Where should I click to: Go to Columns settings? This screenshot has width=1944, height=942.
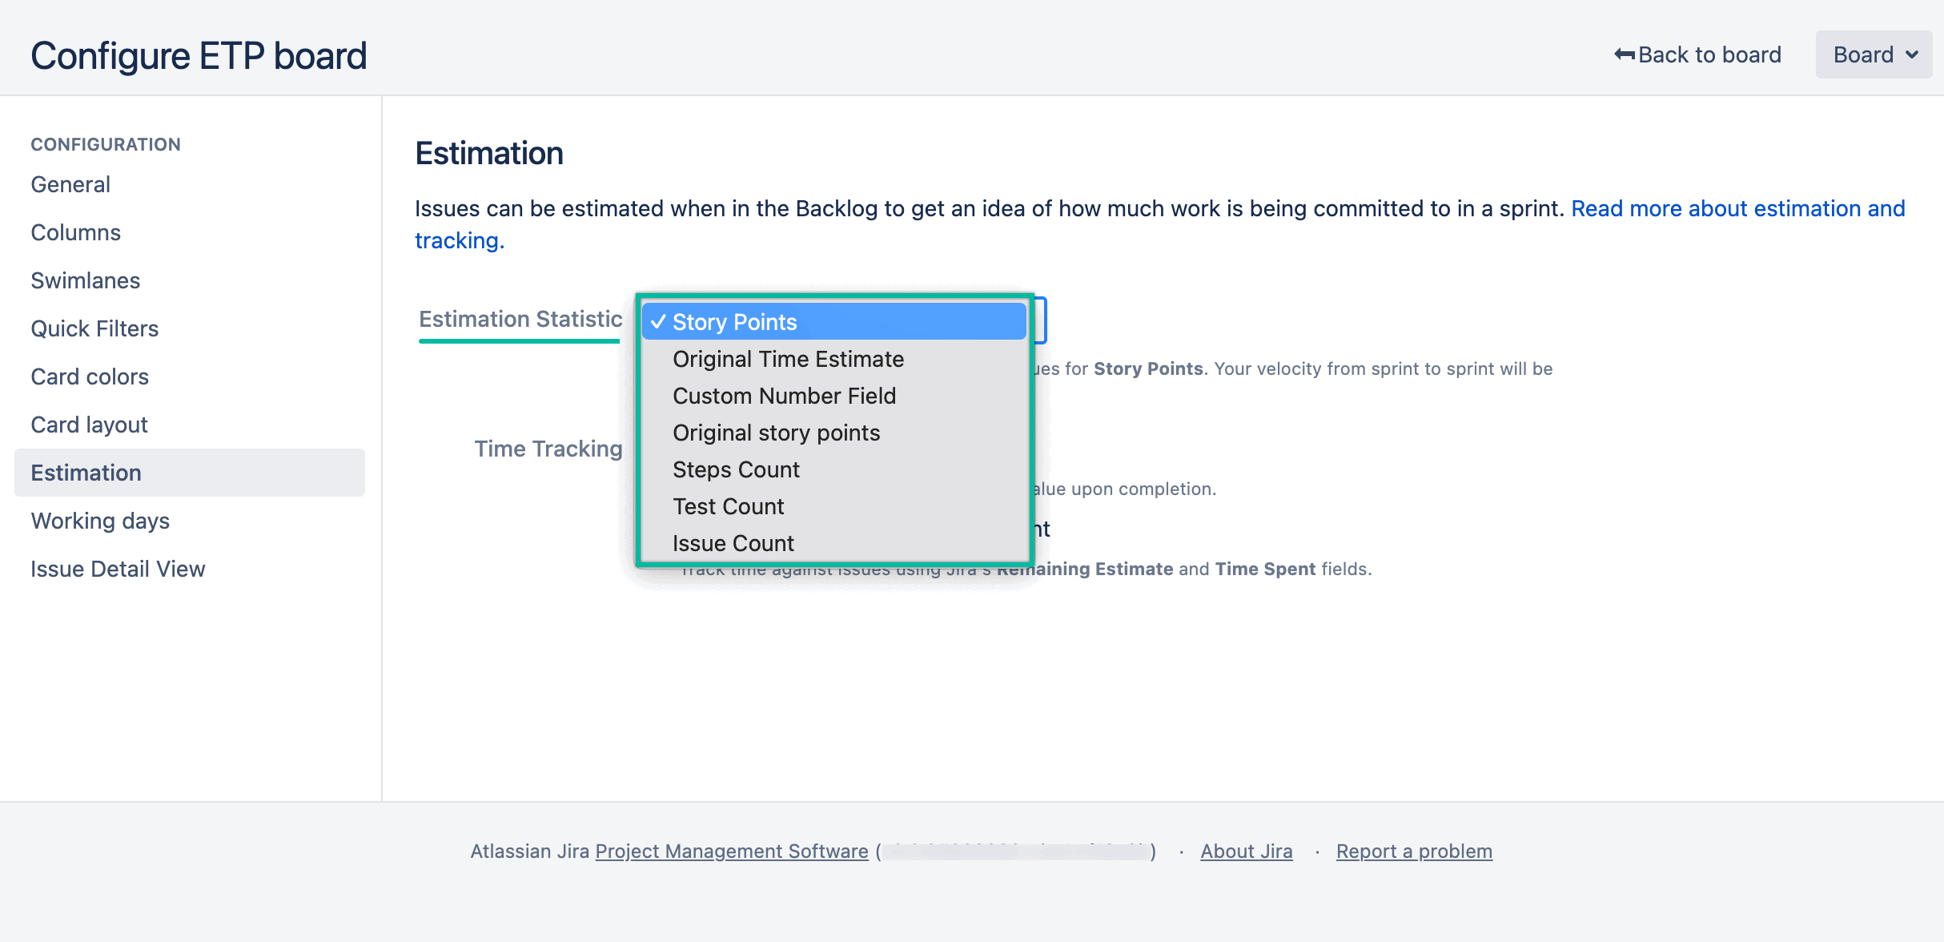click(75, 232)
